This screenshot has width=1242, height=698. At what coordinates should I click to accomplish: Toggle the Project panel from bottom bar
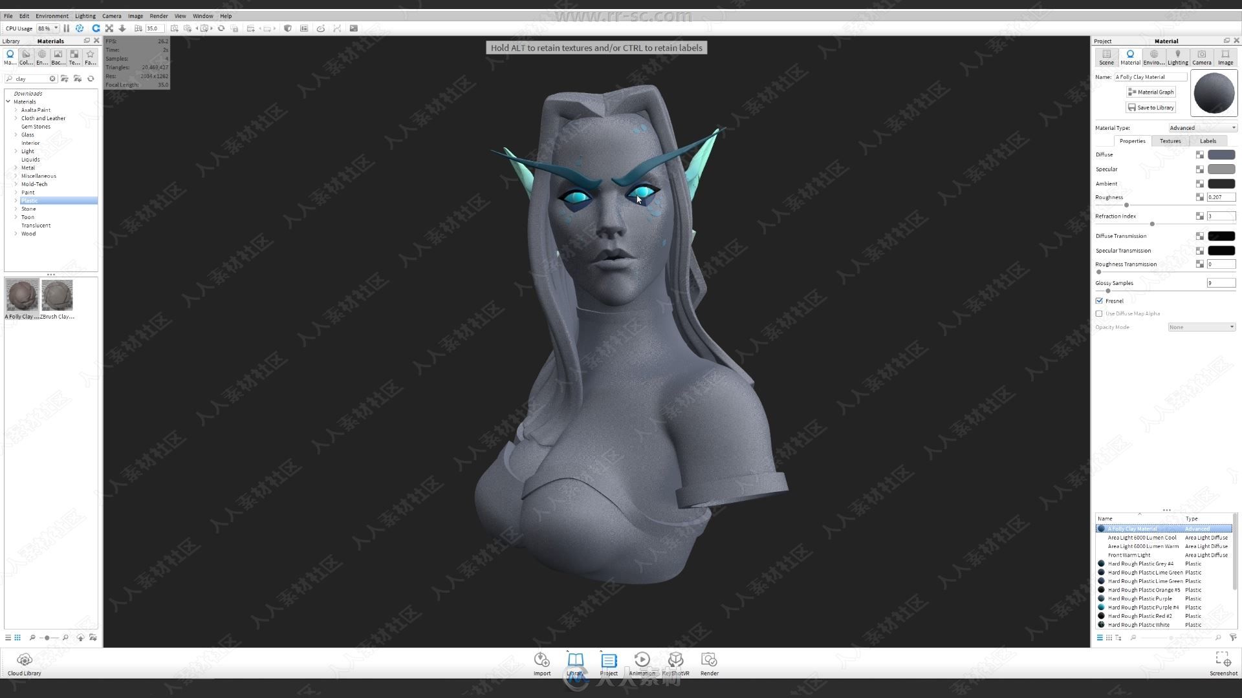tap(609, 663)
